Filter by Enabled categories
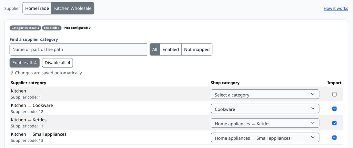The height and width of the screenshot is (148, 353). pyautogui.click(x=171, y=49)
